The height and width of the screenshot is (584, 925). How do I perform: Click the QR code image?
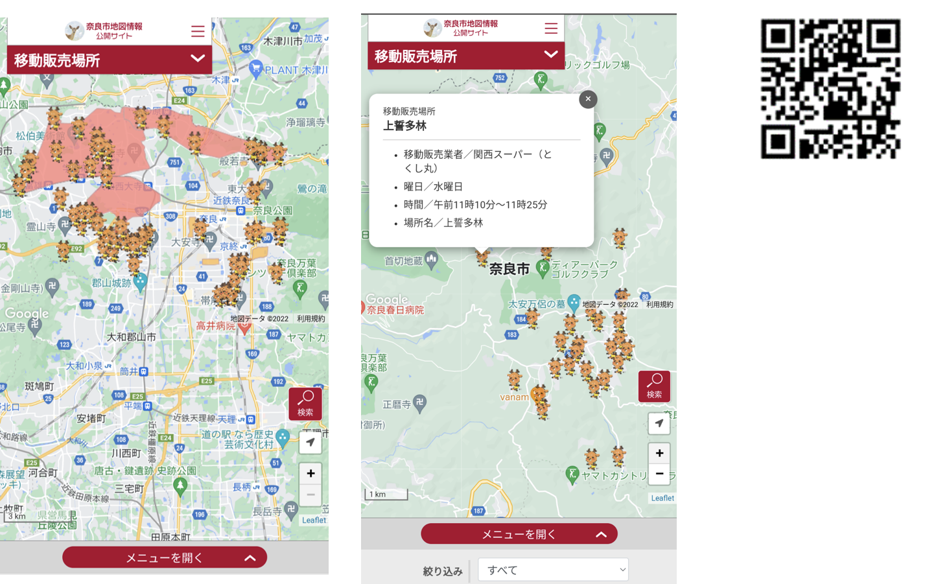[830, 89]
